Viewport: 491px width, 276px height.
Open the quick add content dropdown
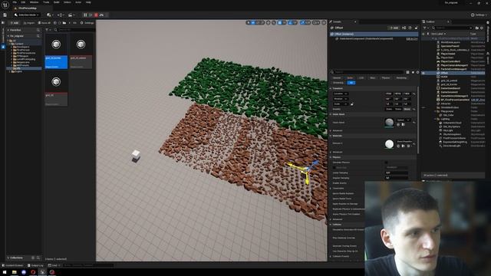pos(49,15)
